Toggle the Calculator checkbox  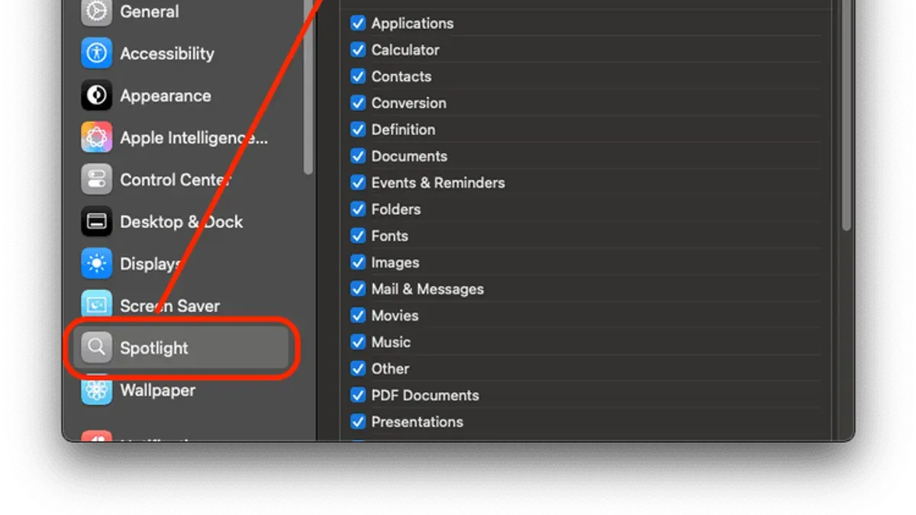coord(358,50)
